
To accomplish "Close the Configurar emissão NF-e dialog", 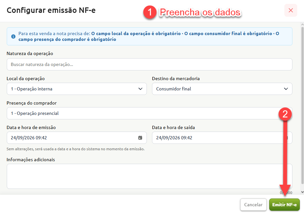I will [290, 10].
